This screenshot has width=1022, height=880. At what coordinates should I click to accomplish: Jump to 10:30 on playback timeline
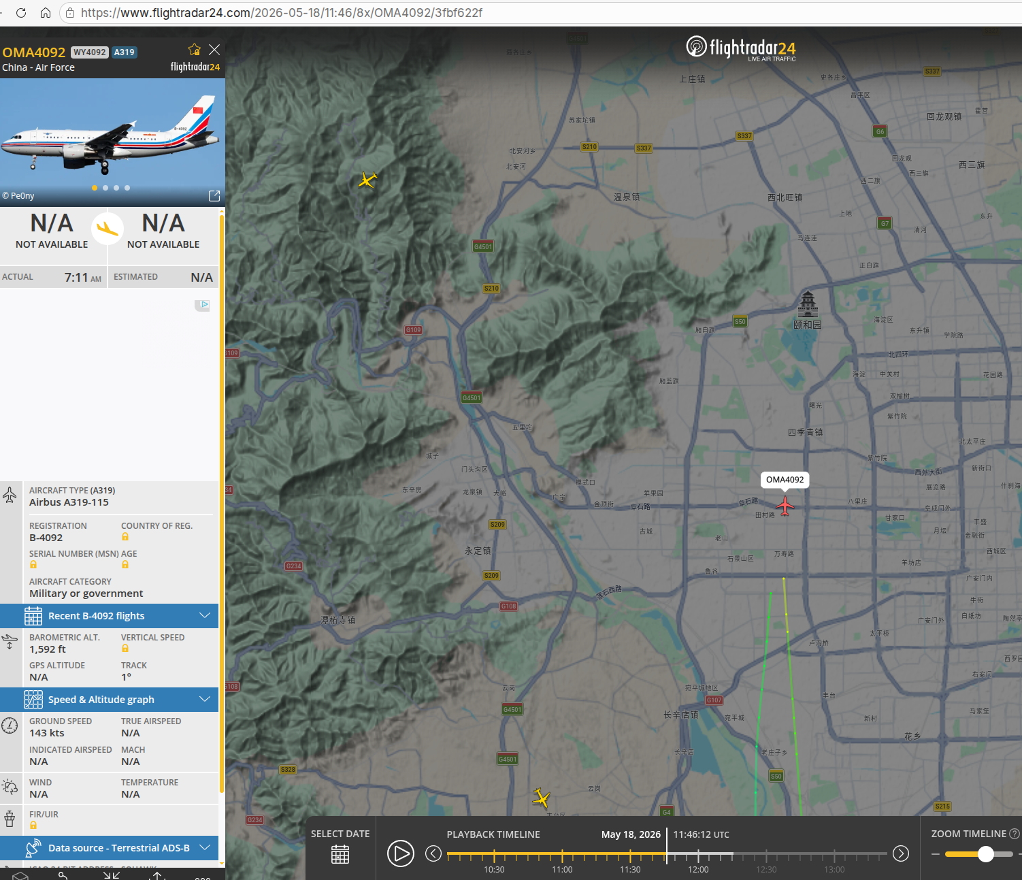pyautogui.click(x=494, y=869)
